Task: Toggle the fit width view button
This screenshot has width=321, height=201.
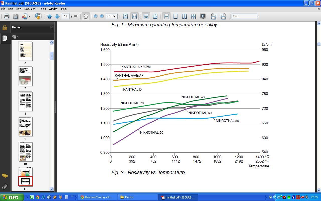Action: tap(134, 16)
